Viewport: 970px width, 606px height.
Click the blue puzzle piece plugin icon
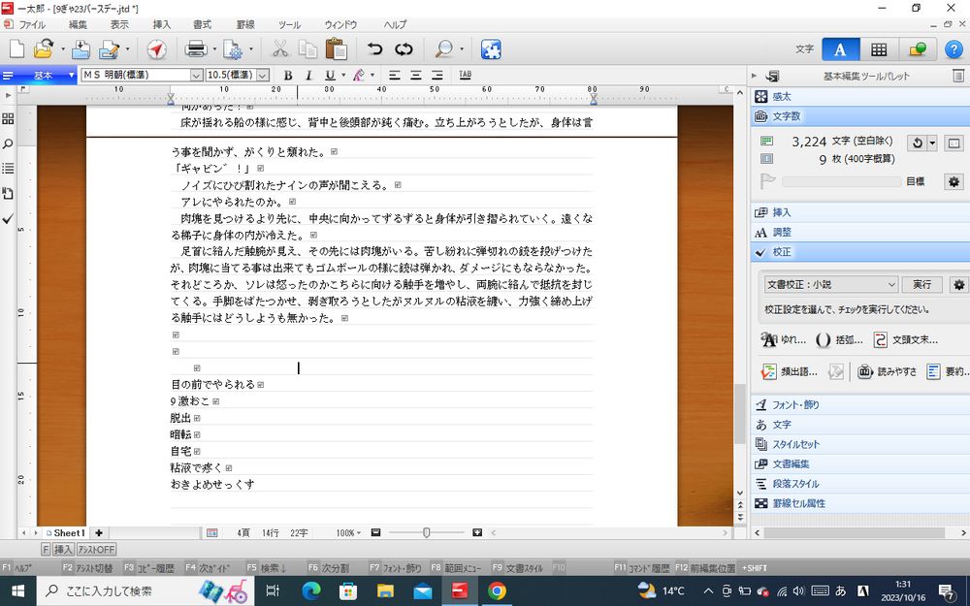[491, 49]
